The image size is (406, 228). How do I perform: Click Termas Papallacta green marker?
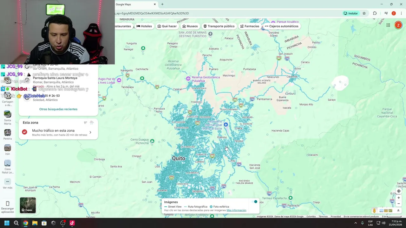coord(290,198)
